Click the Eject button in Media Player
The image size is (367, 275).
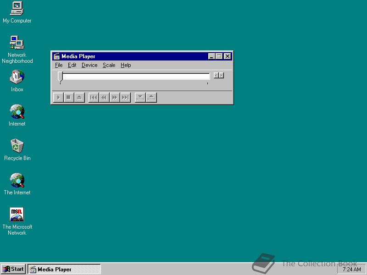pyautogui.click(x=79, y=98)
